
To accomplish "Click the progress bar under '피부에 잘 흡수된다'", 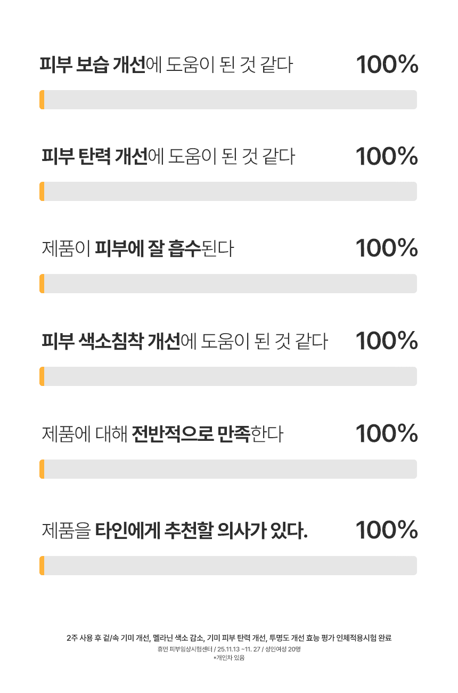I will 228,284.
